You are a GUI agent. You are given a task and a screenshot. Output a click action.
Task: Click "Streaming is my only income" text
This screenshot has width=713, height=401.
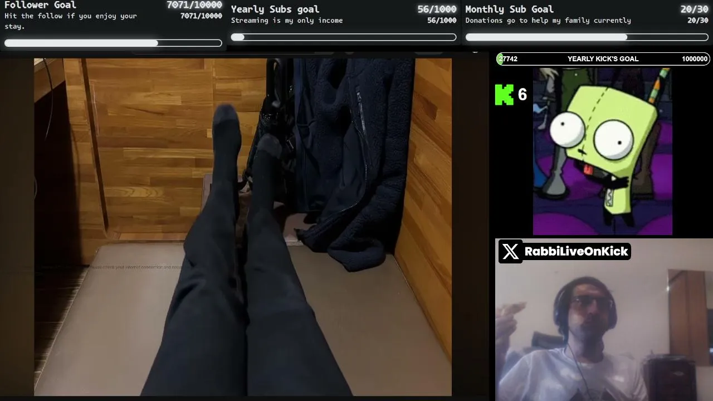(287, 21)
